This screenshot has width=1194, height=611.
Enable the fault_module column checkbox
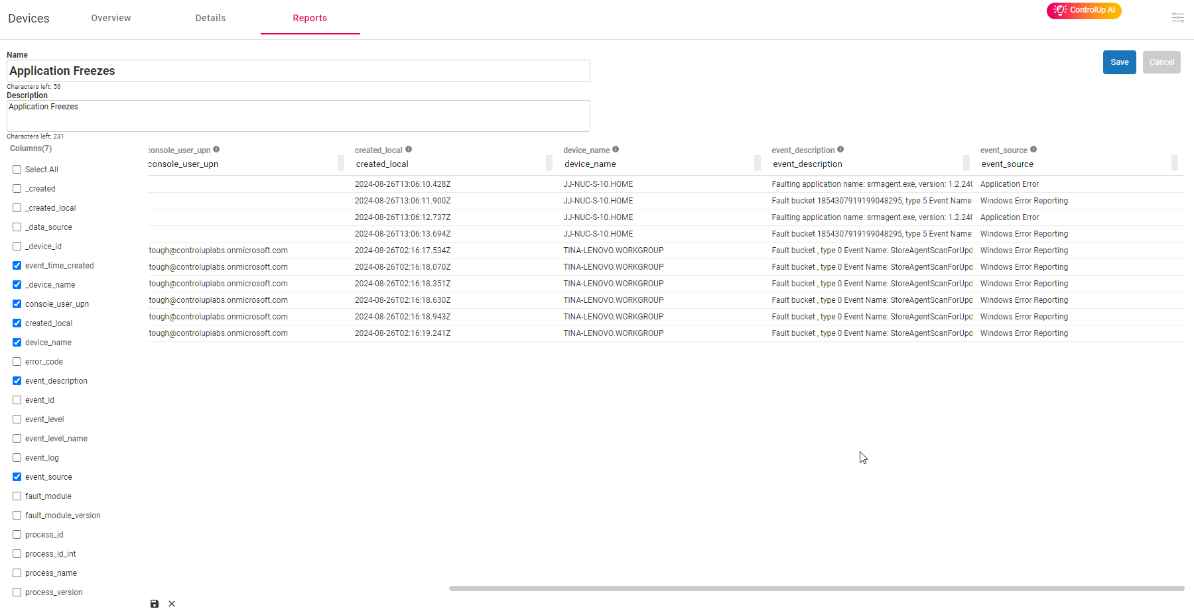pyautogui.click(x=17, y=496)
